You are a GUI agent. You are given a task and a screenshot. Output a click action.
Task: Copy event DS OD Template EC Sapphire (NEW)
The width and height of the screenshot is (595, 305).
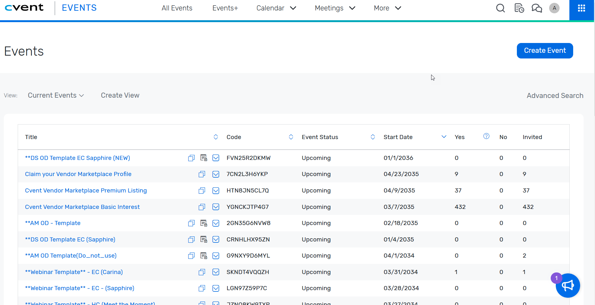[x=191, y=158]
